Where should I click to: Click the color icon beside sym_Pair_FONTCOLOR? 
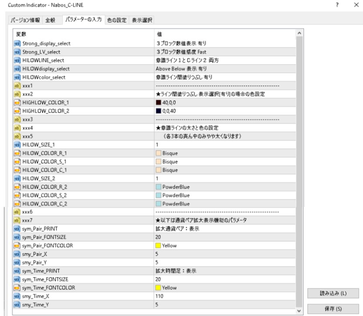17,245
